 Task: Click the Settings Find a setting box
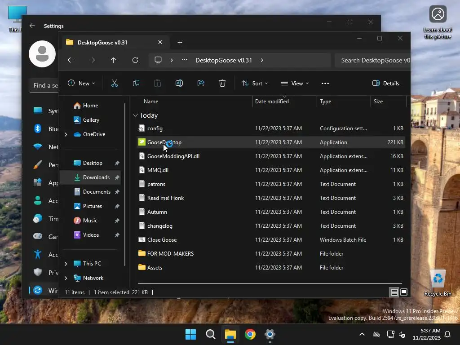coord(44,85)
